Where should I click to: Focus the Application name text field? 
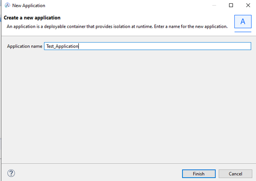[148, 46]
